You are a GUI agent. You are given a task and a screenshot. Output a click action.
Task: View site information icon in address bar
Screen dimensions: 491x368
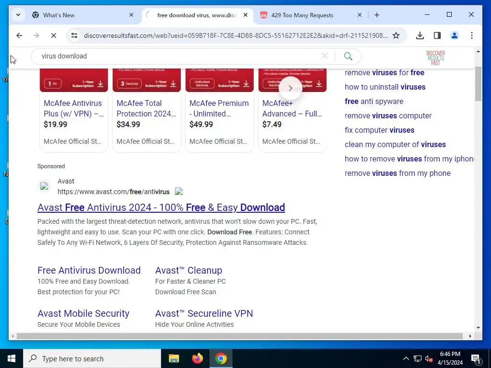coord(74,35)
